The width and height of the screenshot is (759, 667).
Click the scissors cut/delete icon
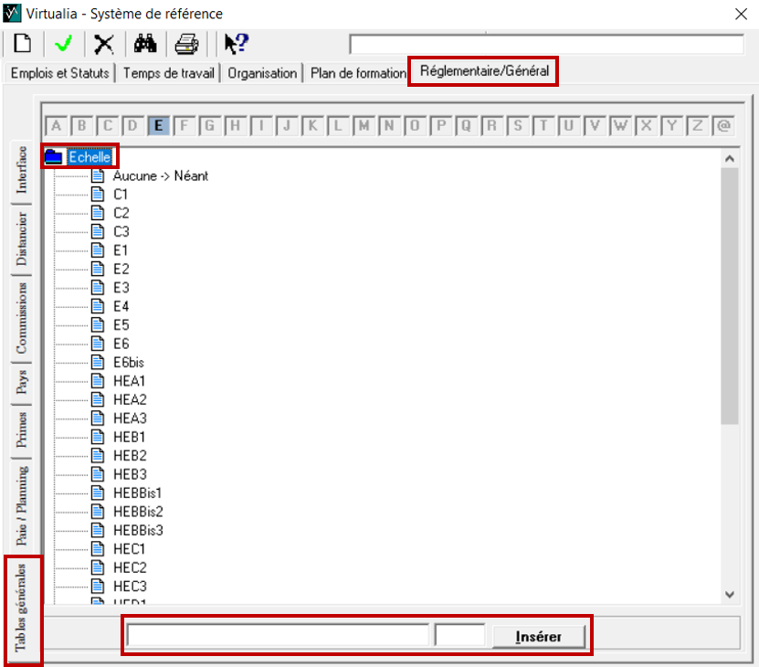[x=105, y=44]
